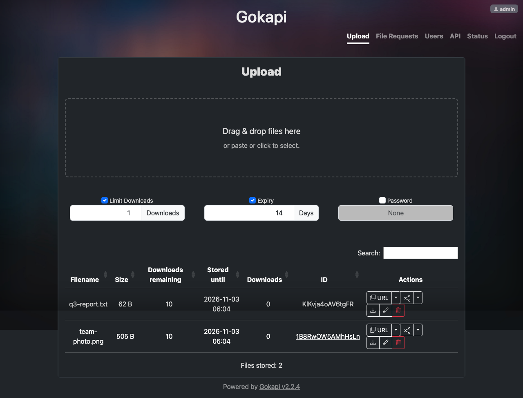The height and width of the screenshot is (398, 523).
Task: Uncheck the Limit Downloads checkbox
Action: coord(105,200)
